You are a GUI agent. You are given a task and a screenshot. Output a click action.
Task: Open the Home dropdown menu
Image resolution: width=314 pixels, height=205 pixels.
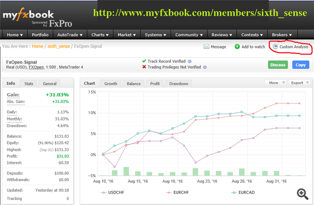click(x=15, y=35)
